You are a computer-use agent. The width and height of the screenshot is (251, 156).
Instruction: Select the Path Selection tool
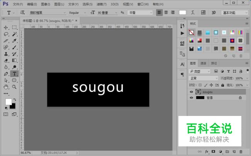tap(6, 81)
